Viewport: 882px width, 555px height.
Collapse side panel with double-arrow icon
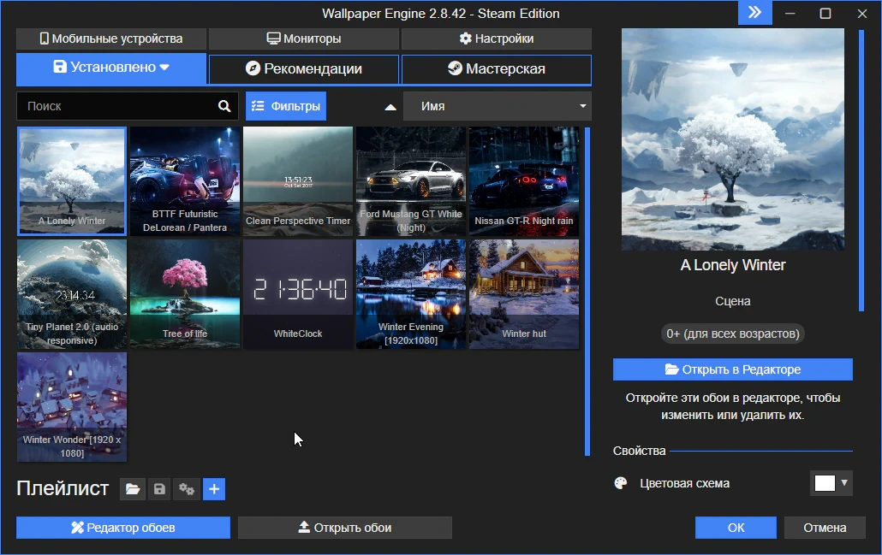pos(755,12)
